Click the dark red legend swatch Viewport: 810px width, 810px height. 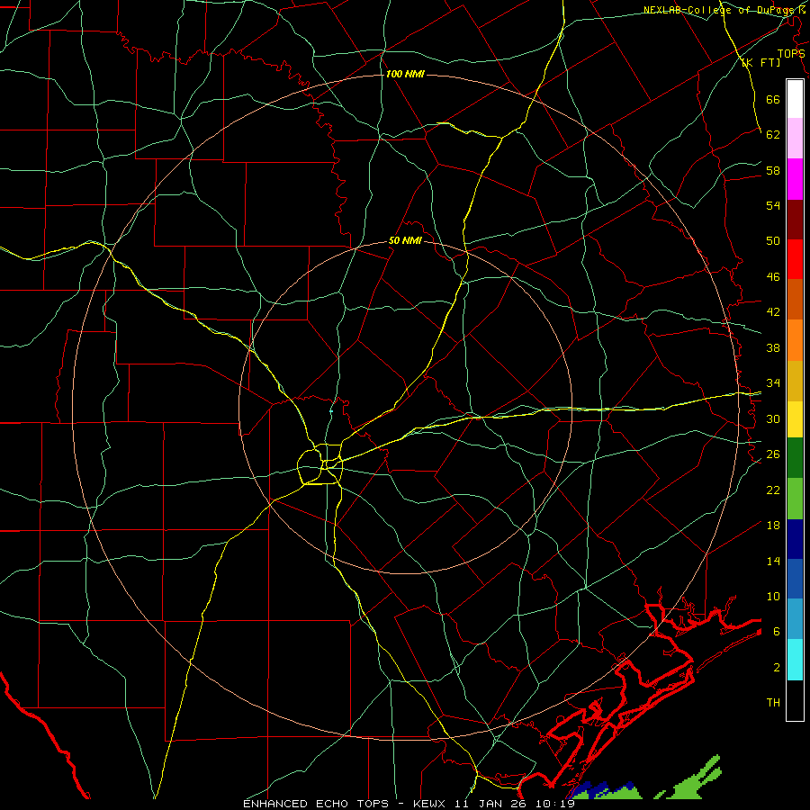(x=795, y=219)
